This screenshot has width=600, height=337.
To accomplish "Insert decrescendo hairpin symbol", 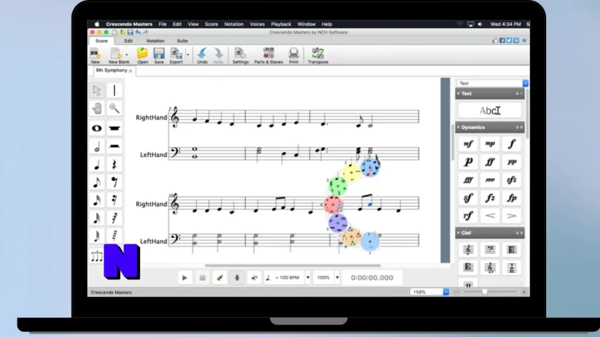I will 512,216.
